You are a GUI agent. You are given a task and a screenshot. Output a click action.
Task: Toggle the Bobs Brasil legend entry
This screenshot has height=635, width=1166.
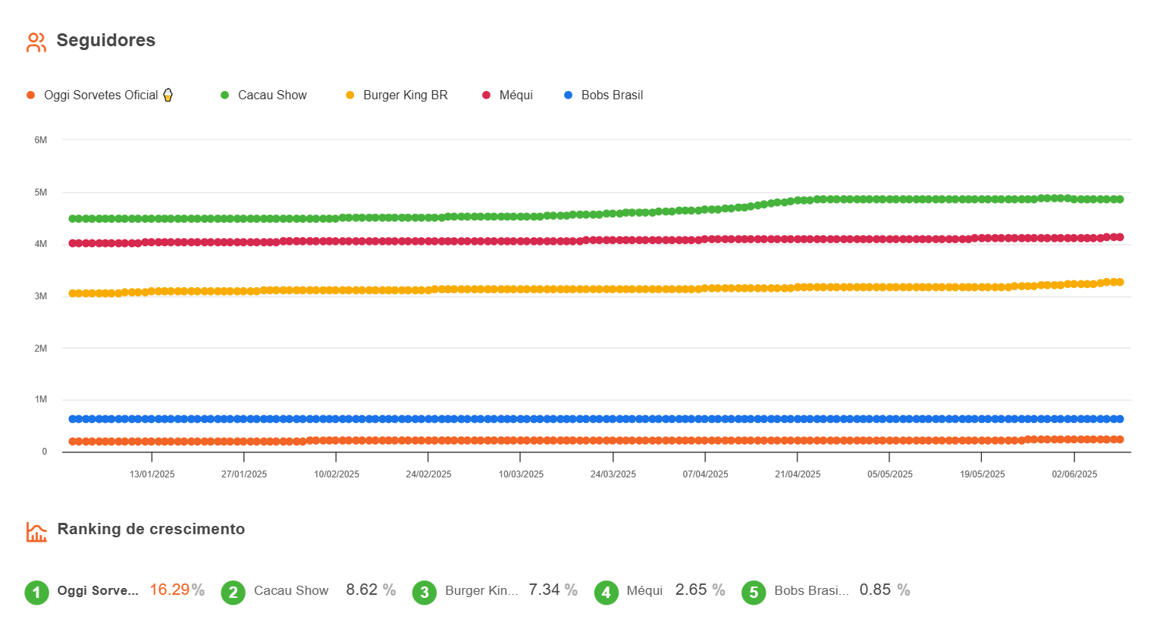point(612,95)
